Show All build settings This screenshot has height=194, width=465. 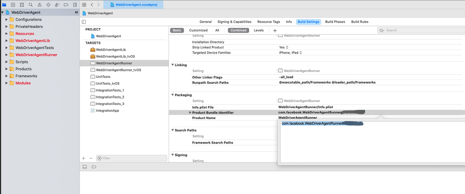[x=217, y=30]
